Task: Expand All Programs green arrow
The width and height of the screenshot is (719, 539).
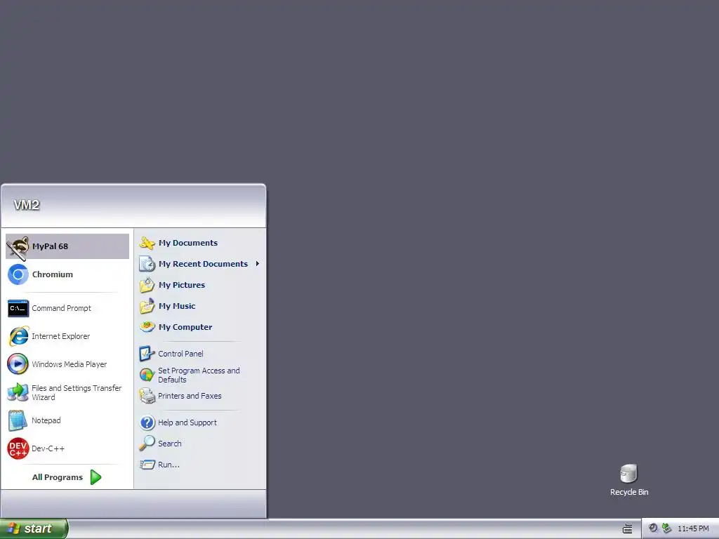Action: [95, 477]
